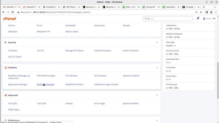Screen dimensions: 219x123
Task: Open IP Blocker
Action: click(x=13, y=51)
